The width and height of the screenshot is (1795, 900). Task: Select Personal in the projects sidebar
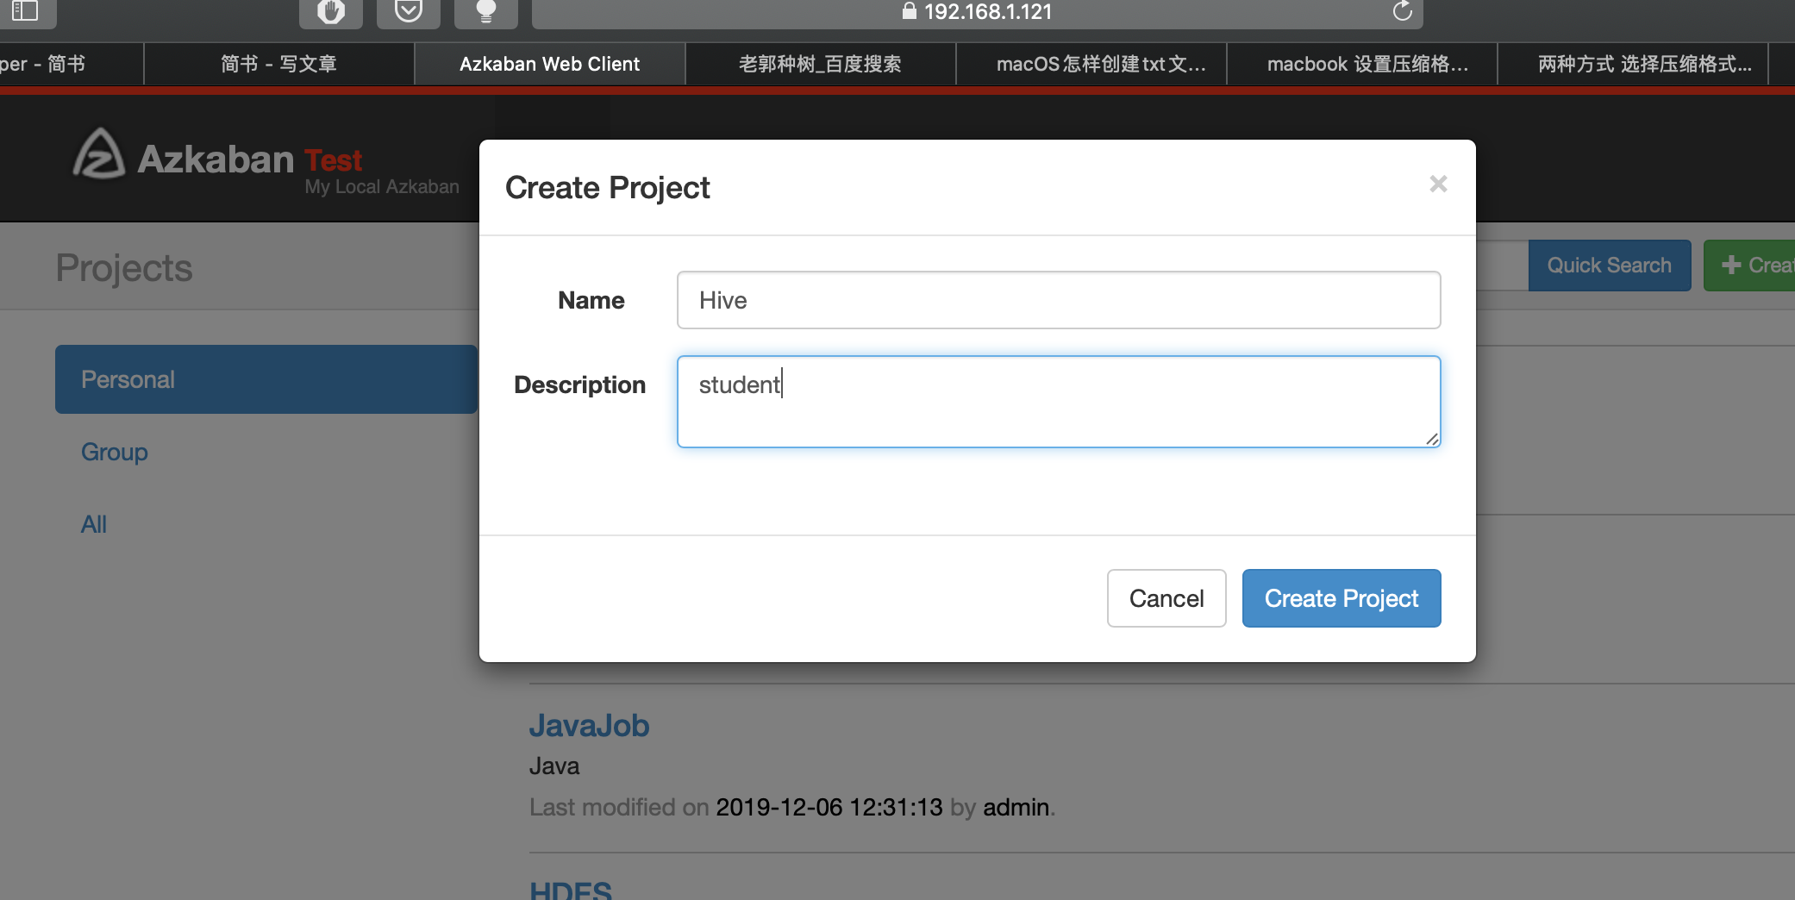click(x=266, y=379)
